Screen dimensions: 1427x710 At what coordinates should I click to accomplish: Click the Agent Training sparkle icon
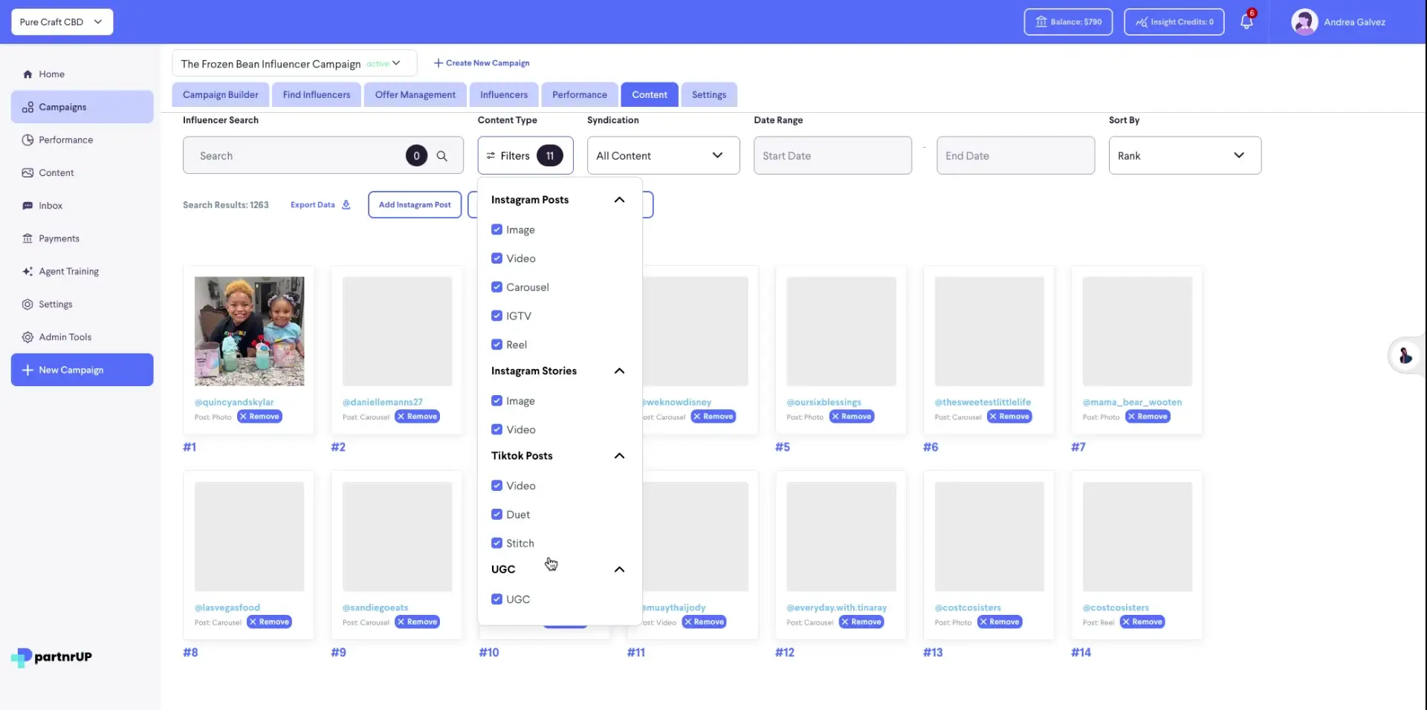tap(27, 271)
